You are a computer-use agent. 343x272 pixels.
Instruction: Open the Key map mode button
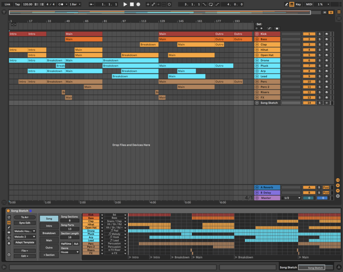(x=298, y=4)
